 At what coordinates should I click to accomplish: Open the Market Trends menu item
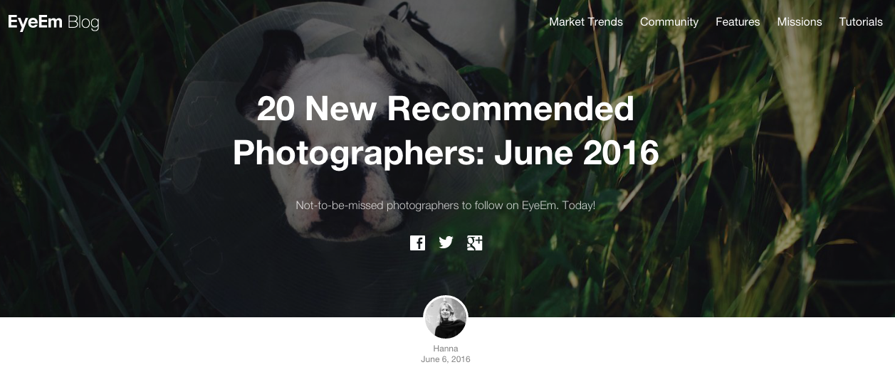586,22
